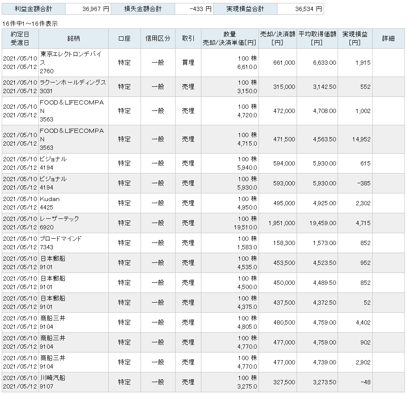Select the 川崎汽船 9107 stock name

click(x=52, y=382)
